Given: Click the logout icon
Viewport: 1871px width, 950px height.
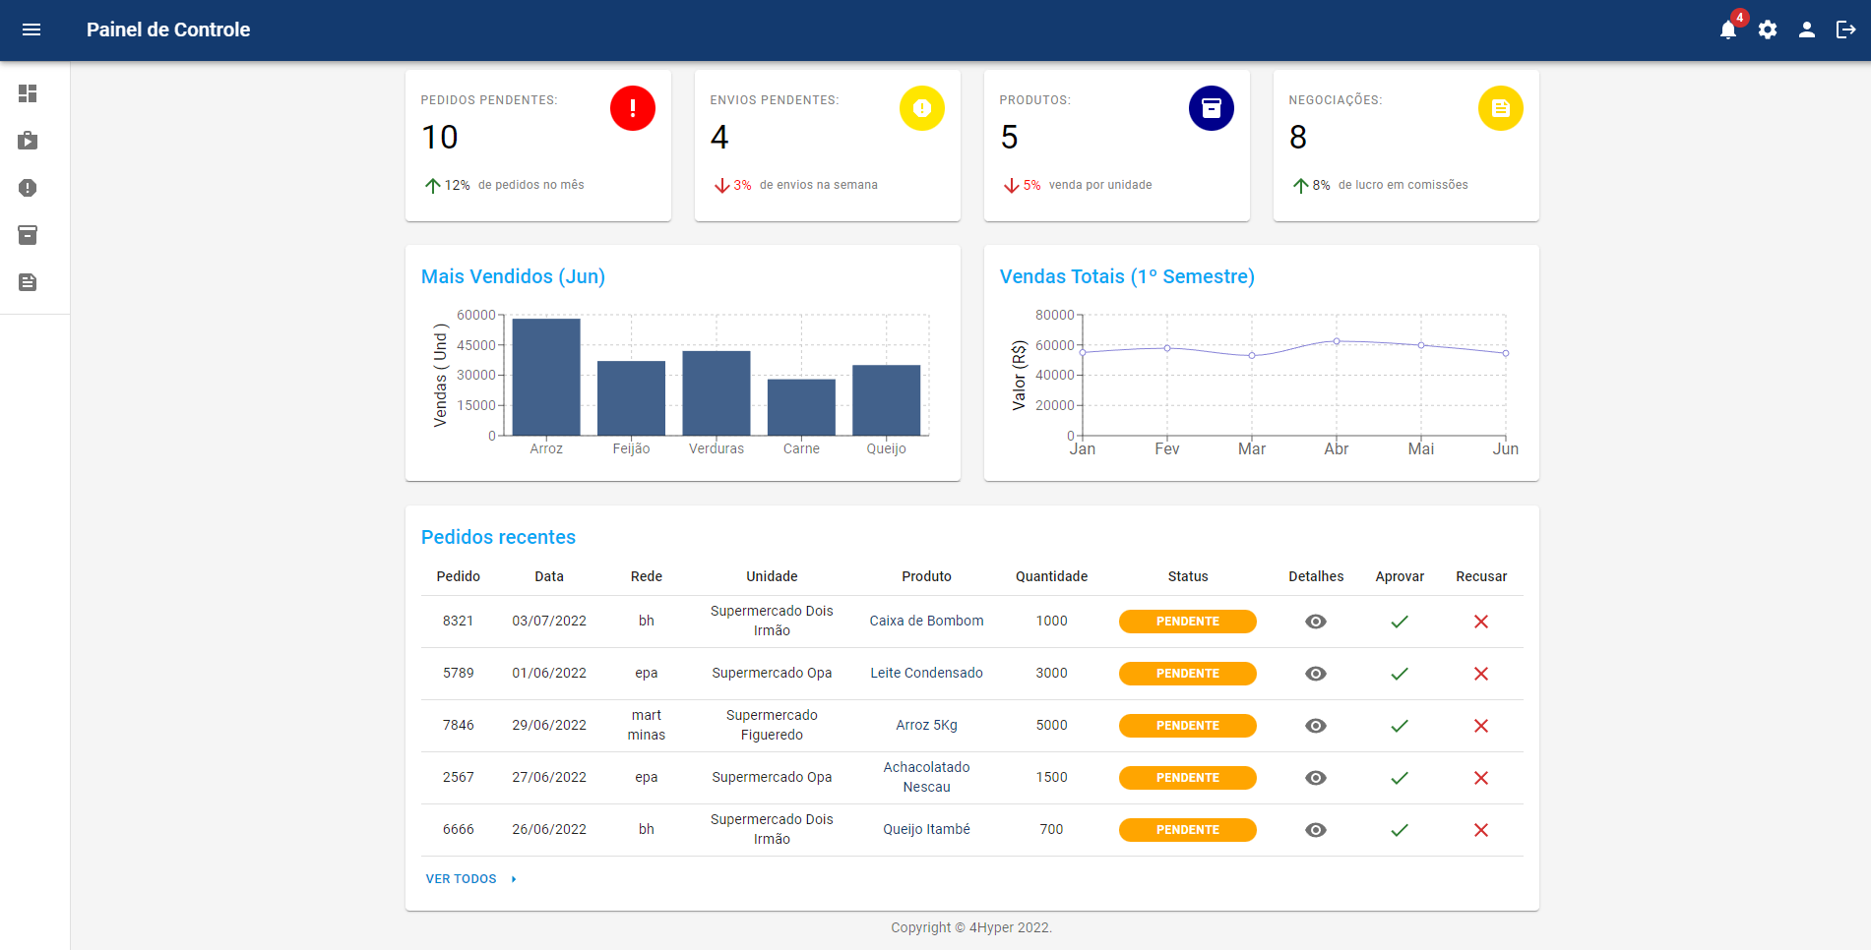Looking at the screenshot, I should [1846, 30].
